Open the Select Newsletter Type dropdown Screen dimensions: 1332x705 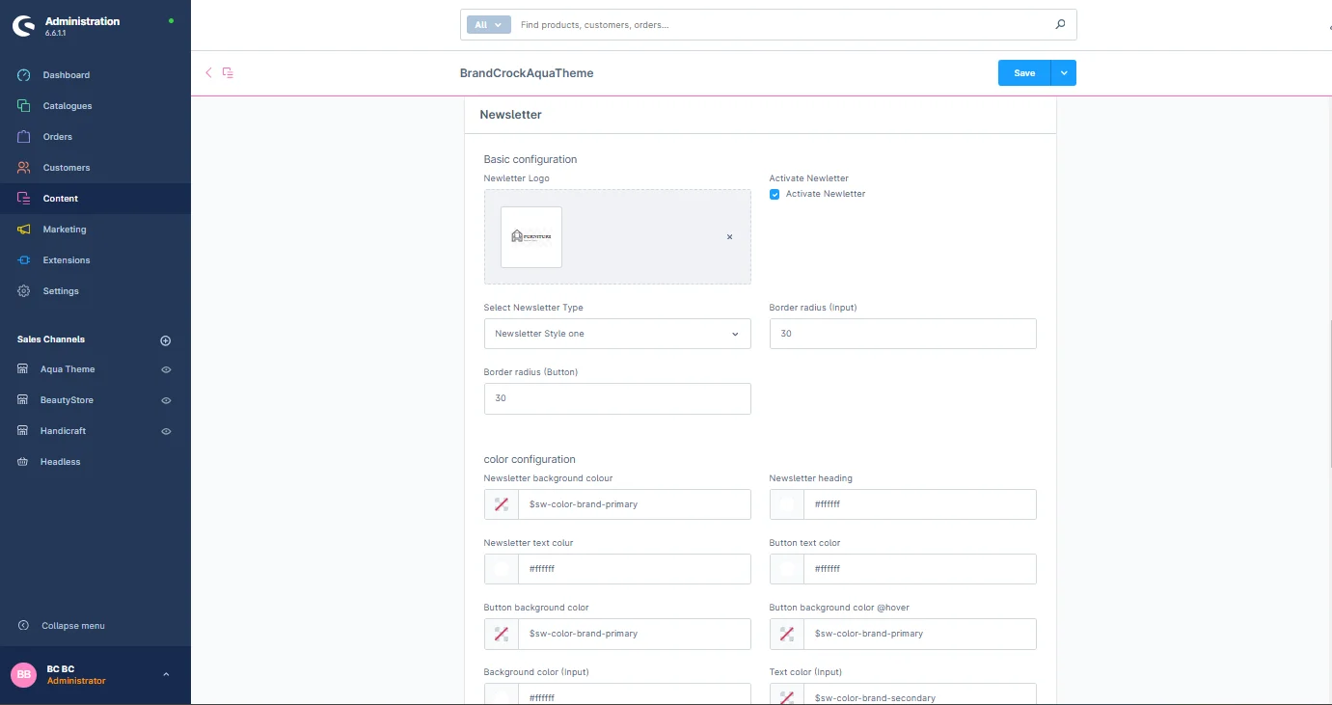click(616, 334)
